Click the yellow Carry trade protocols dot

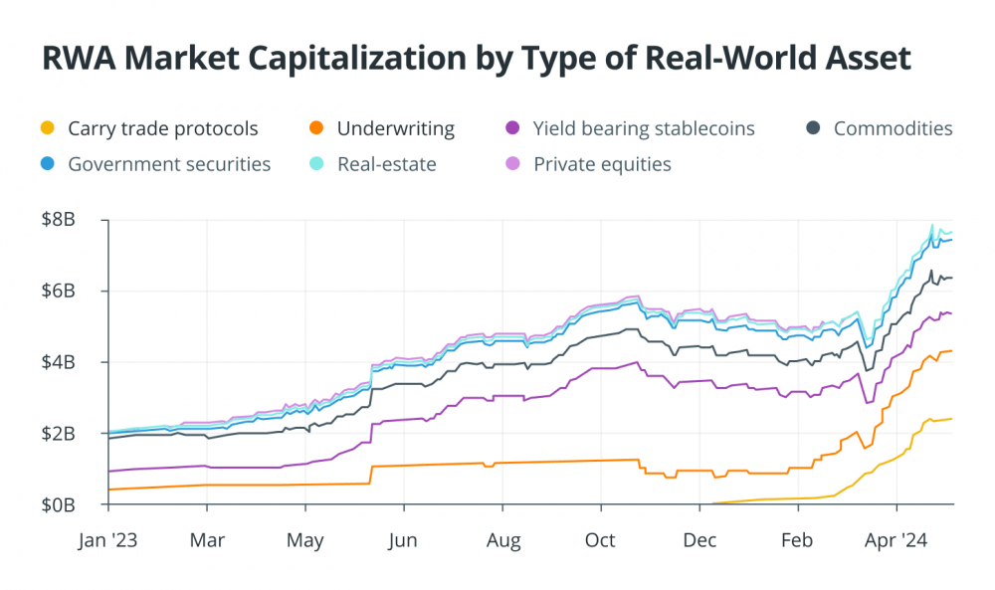pos(48,128)
